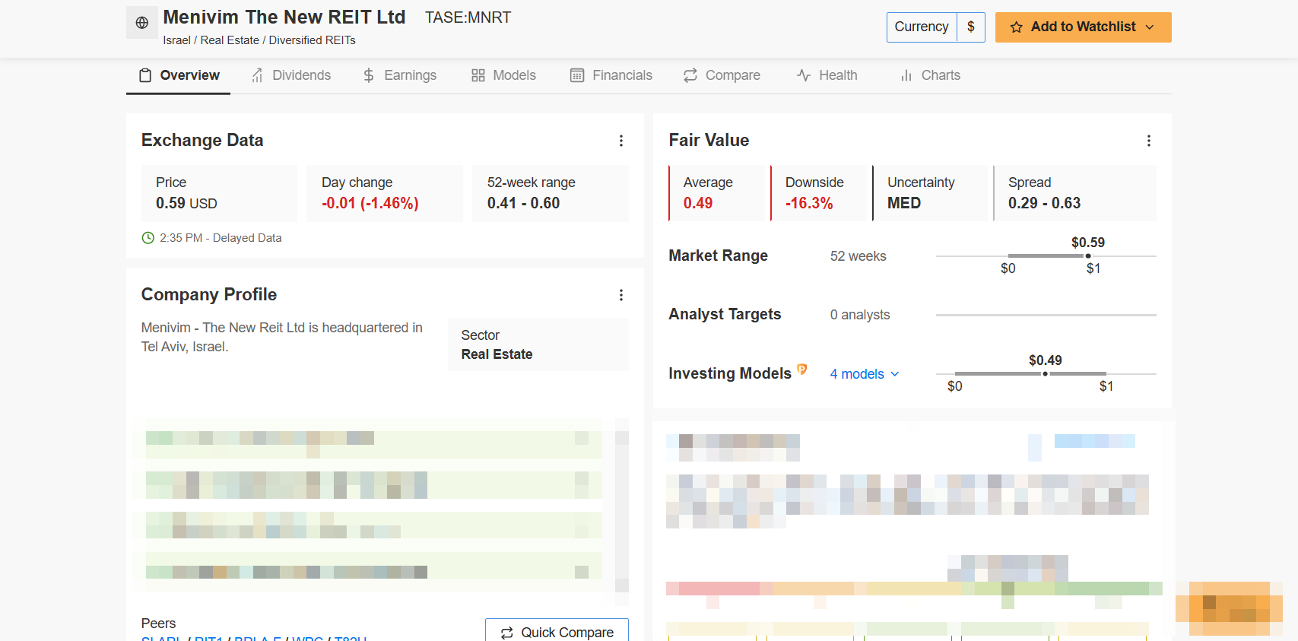This screenshot has height=641, width=1298.
Task: Click the company description paragraph
Action: (x=282, y=337)
